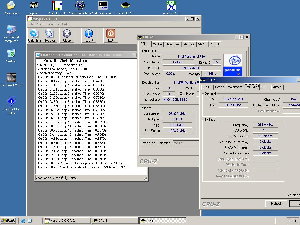
Task: Select Mainboard tab in the back CPU-Z window
Action: 173,44
